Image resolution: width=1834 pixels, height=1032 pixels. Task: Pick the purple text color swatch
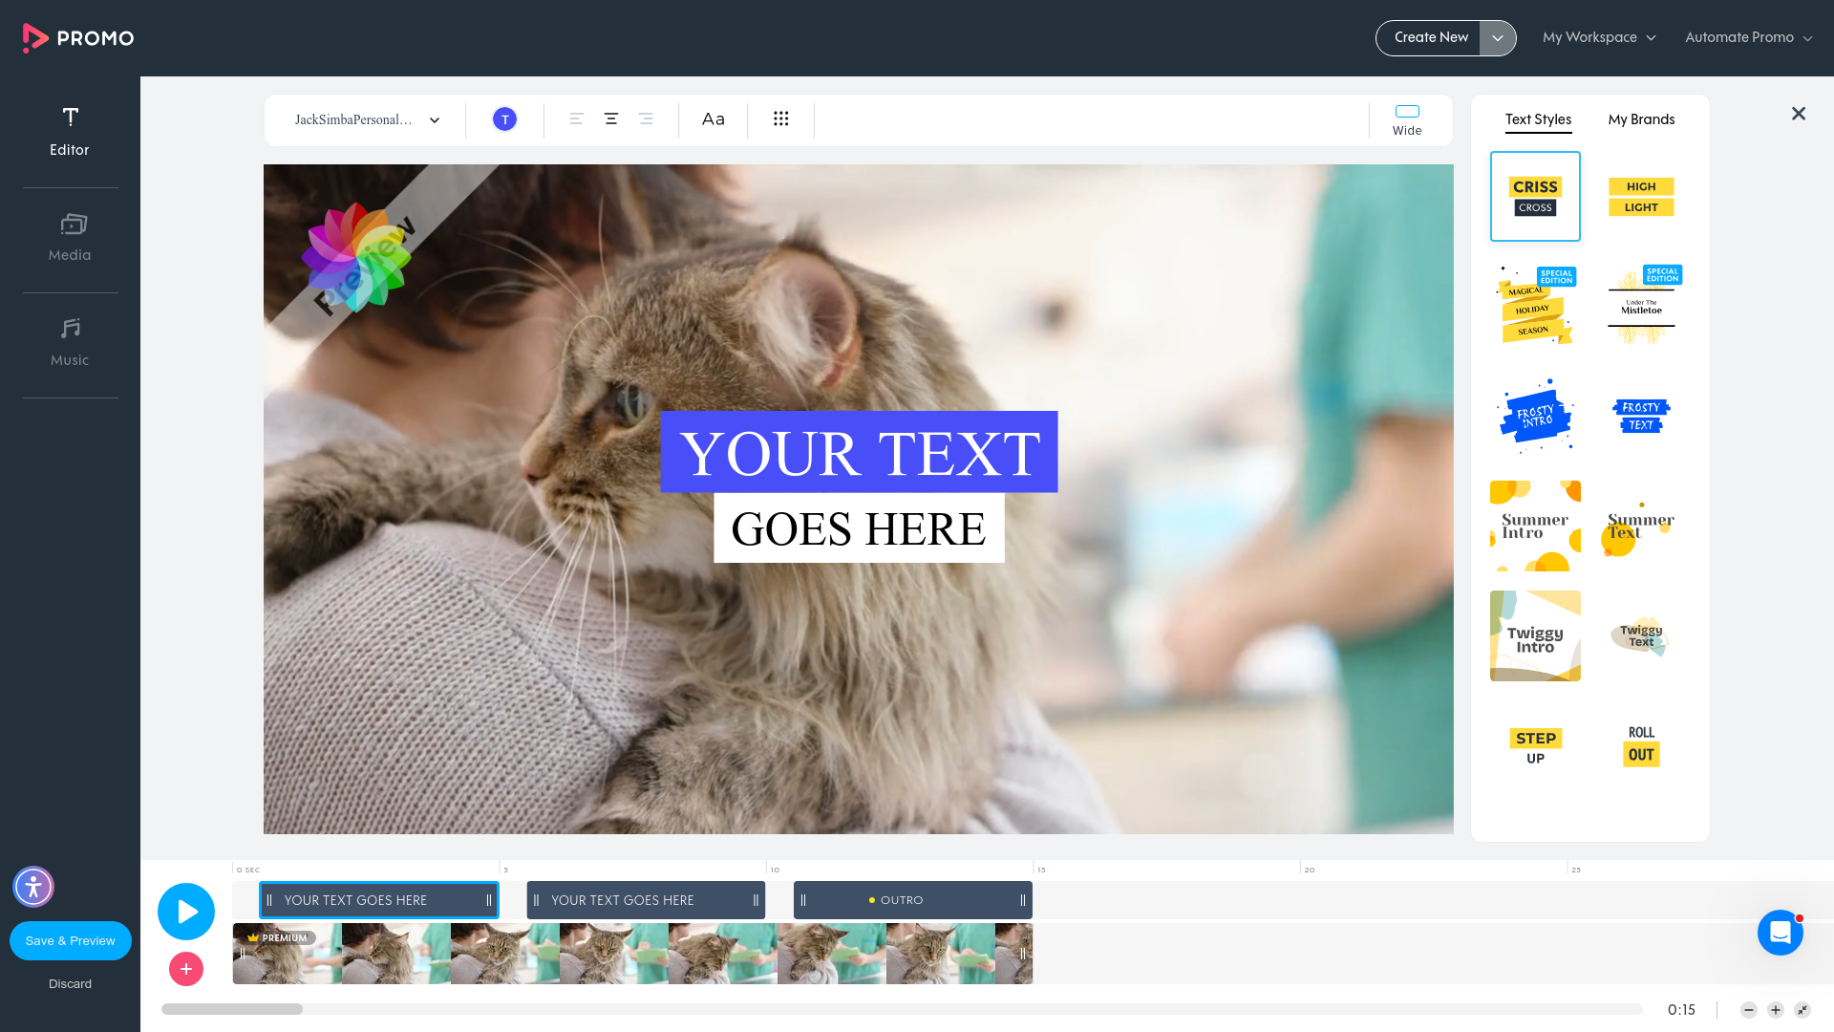coord(504,119)
